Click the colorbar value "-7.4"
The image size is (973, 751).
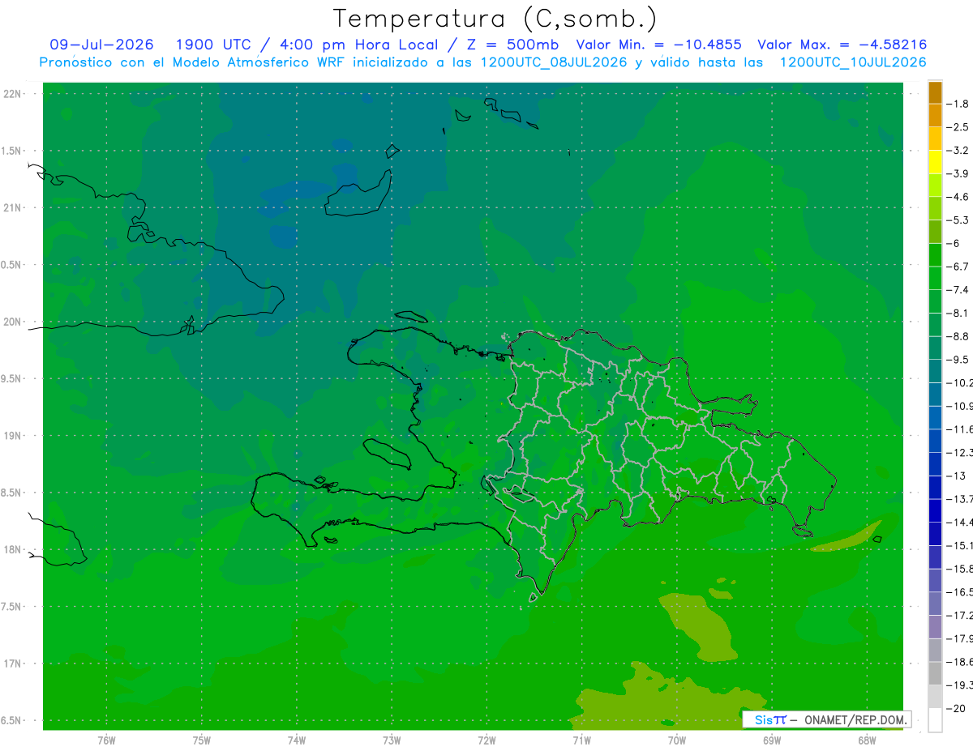[958, 290]
